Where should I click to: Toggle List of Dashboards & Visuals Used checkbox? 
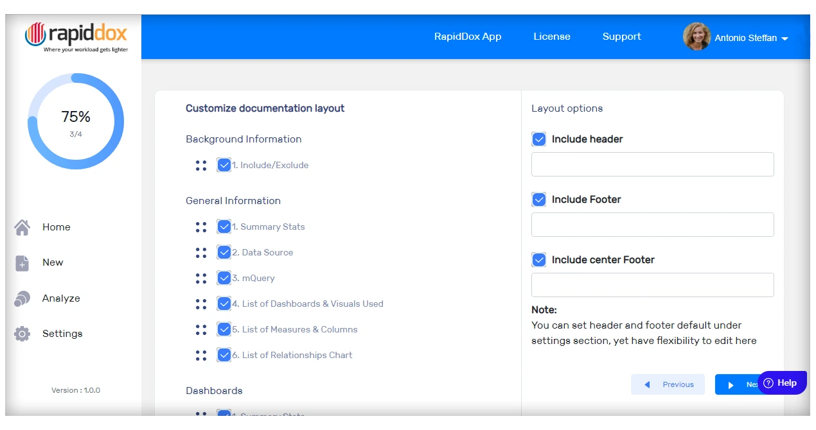[x=224, y=304]
